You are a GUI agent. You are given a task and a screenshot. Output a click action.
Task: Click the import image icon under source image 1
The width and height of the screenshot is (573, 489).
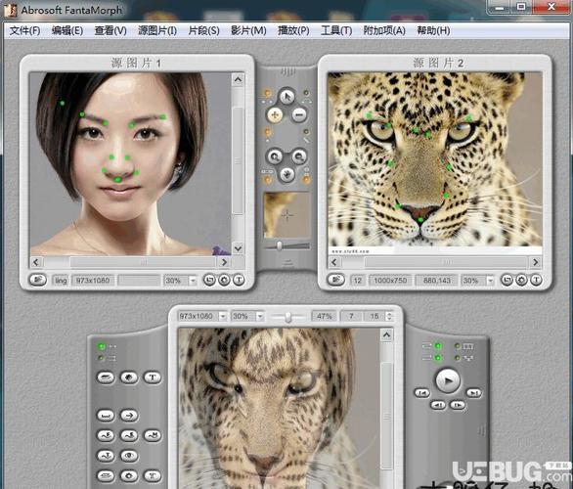point(38,280)
